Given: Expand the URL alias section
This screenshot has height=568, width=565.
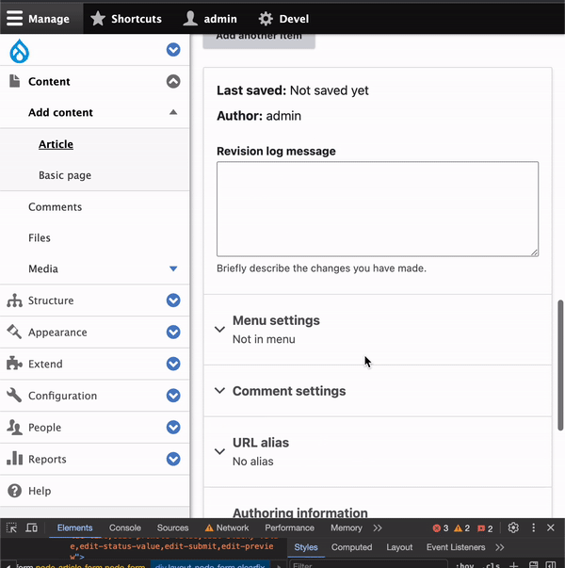Looking at the screenshot, I should tap(261, 443).
